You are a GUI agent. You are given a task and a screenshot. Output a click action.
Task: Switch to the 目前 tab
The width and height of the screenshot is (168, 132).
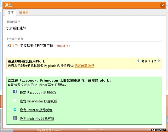[10, 13]
